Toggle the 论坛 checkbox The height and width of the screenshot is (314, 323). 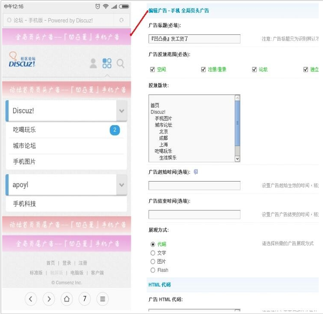pos(255,70)
